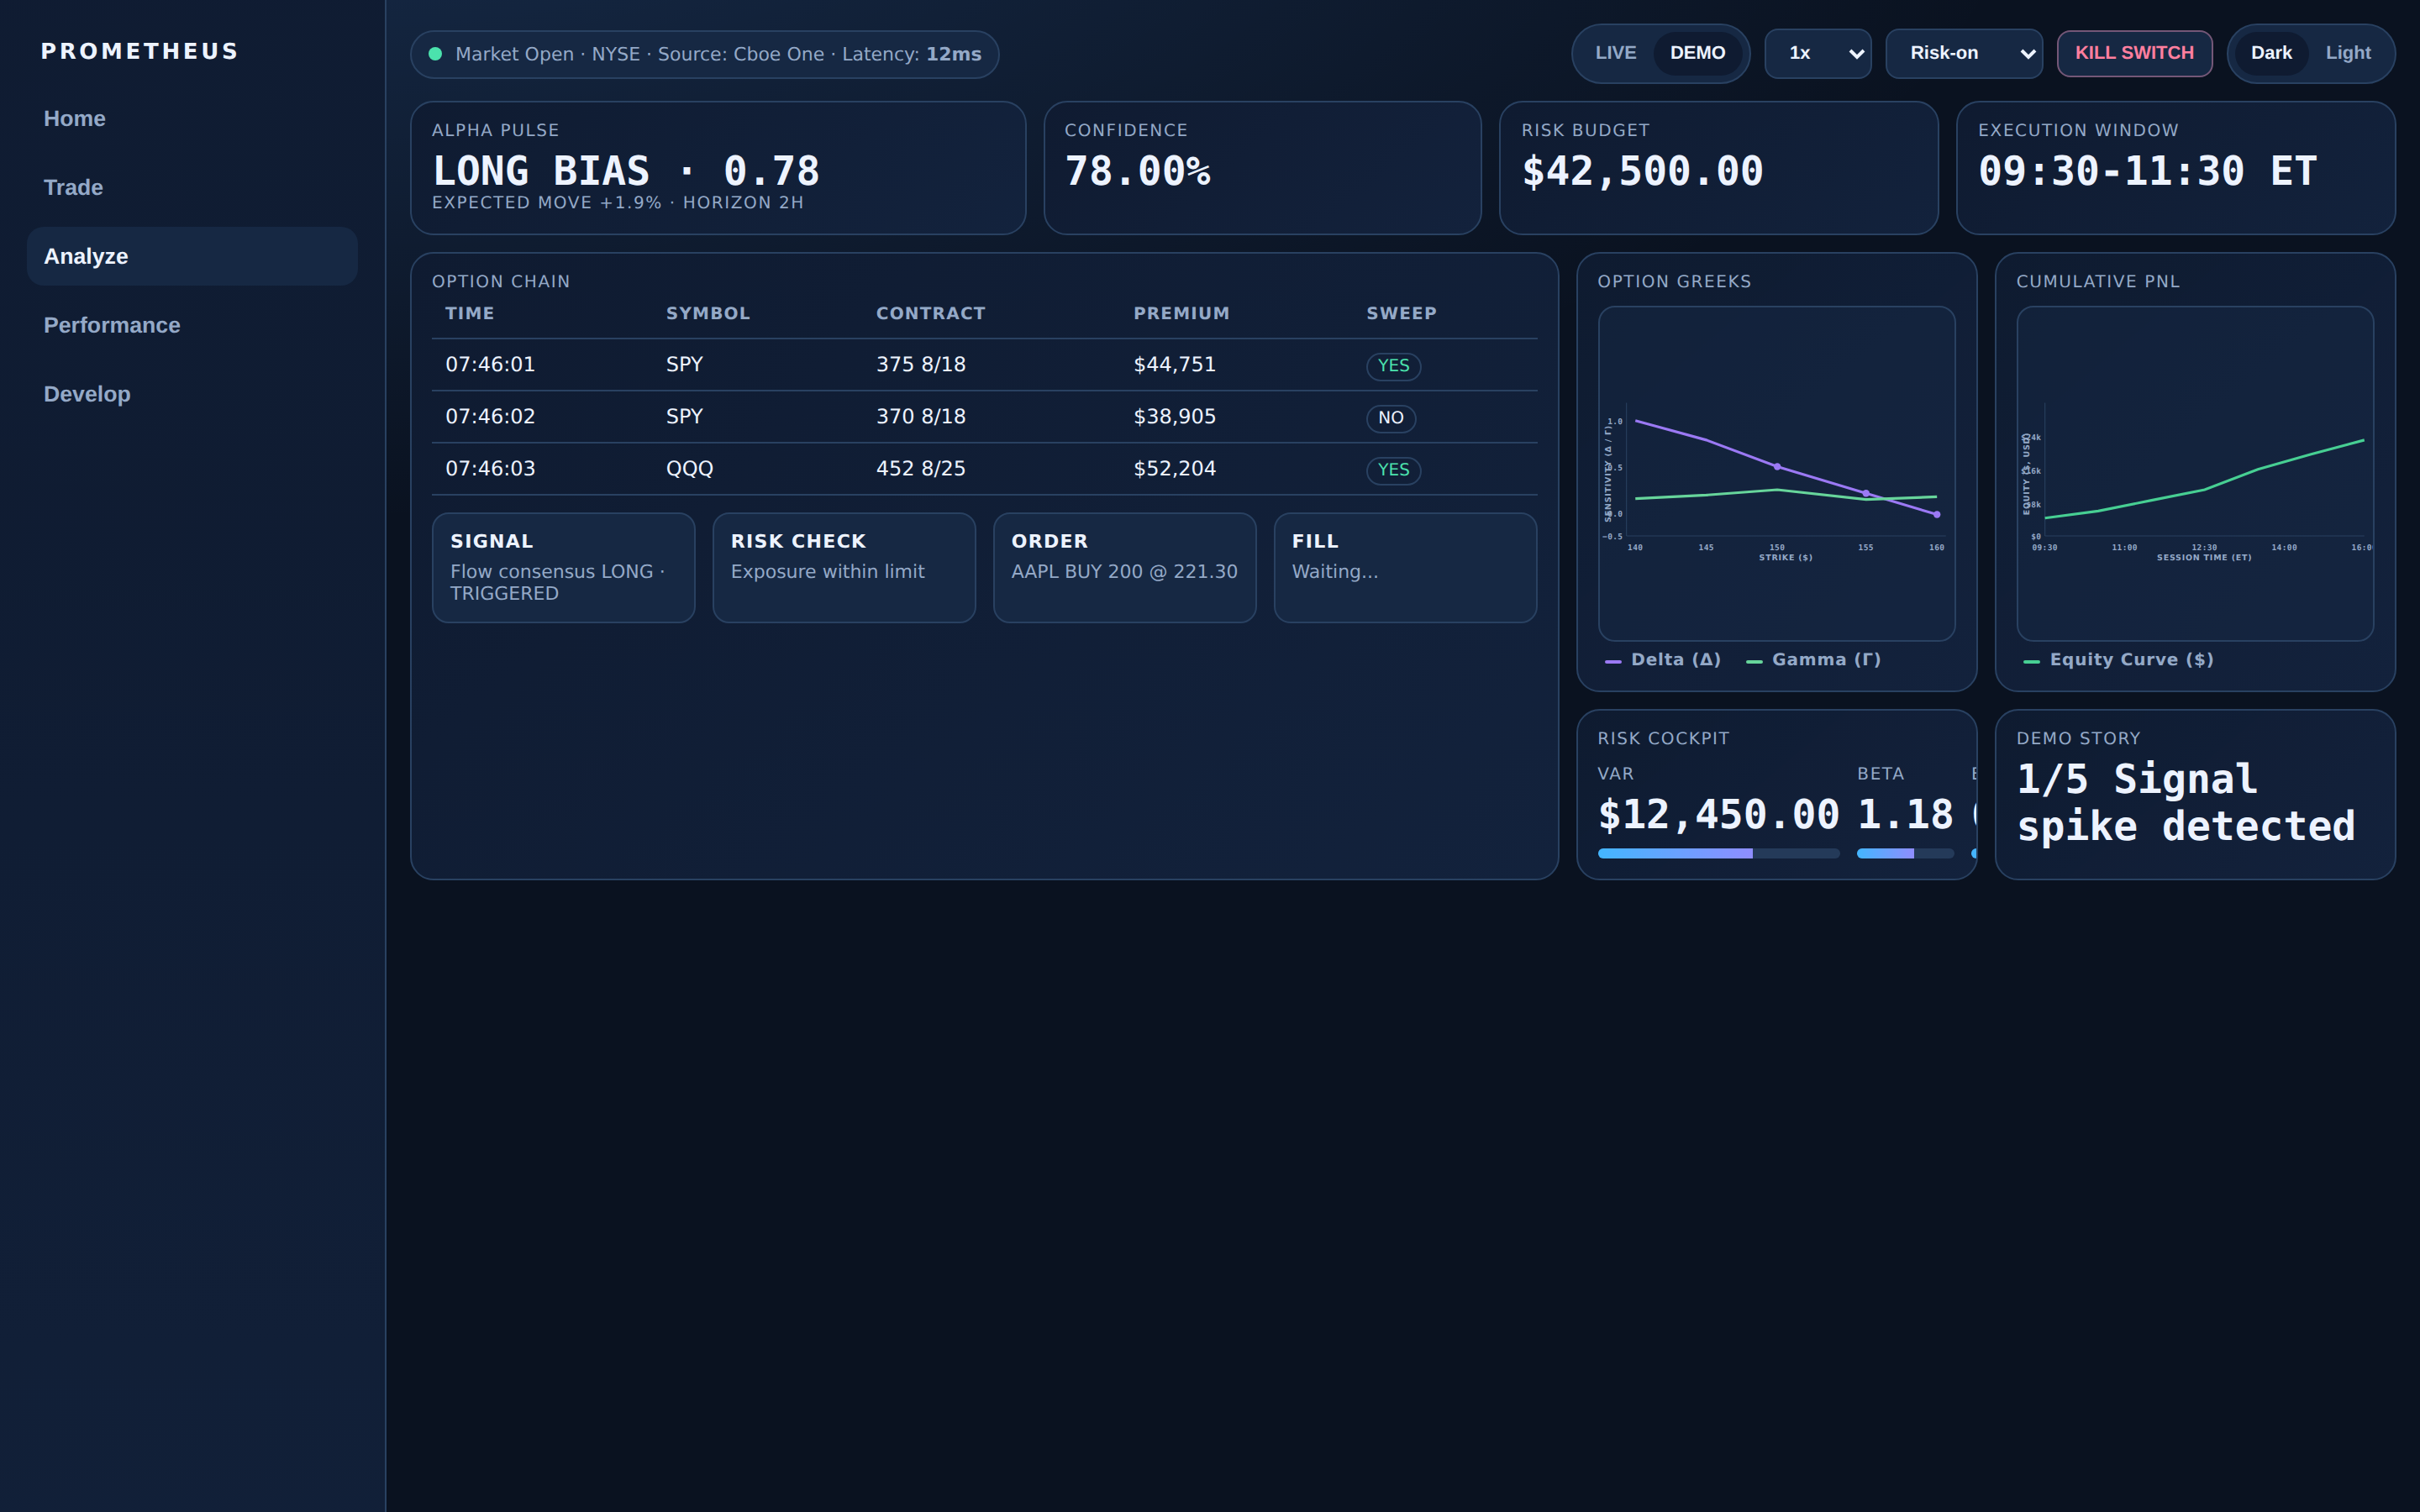Open the FILL step card
Viewport: 2420px width, 1512px height.
[x=1405, y=568]
